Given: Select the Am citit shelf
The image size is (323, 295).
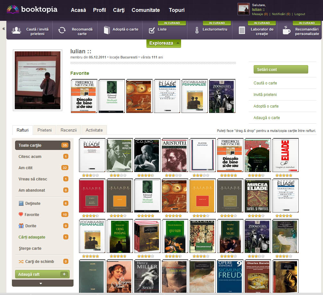Looking at the screenshot, I should pos(43,168).
